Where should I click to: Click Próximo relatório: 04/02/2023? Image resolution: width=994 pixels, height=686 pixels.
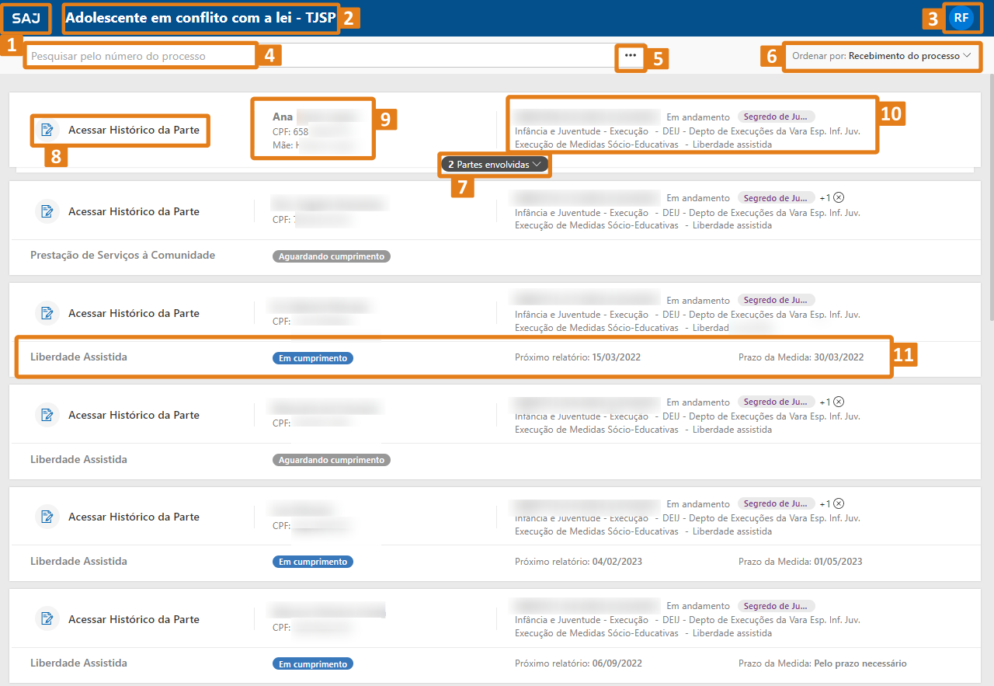[x=579, y=562]
